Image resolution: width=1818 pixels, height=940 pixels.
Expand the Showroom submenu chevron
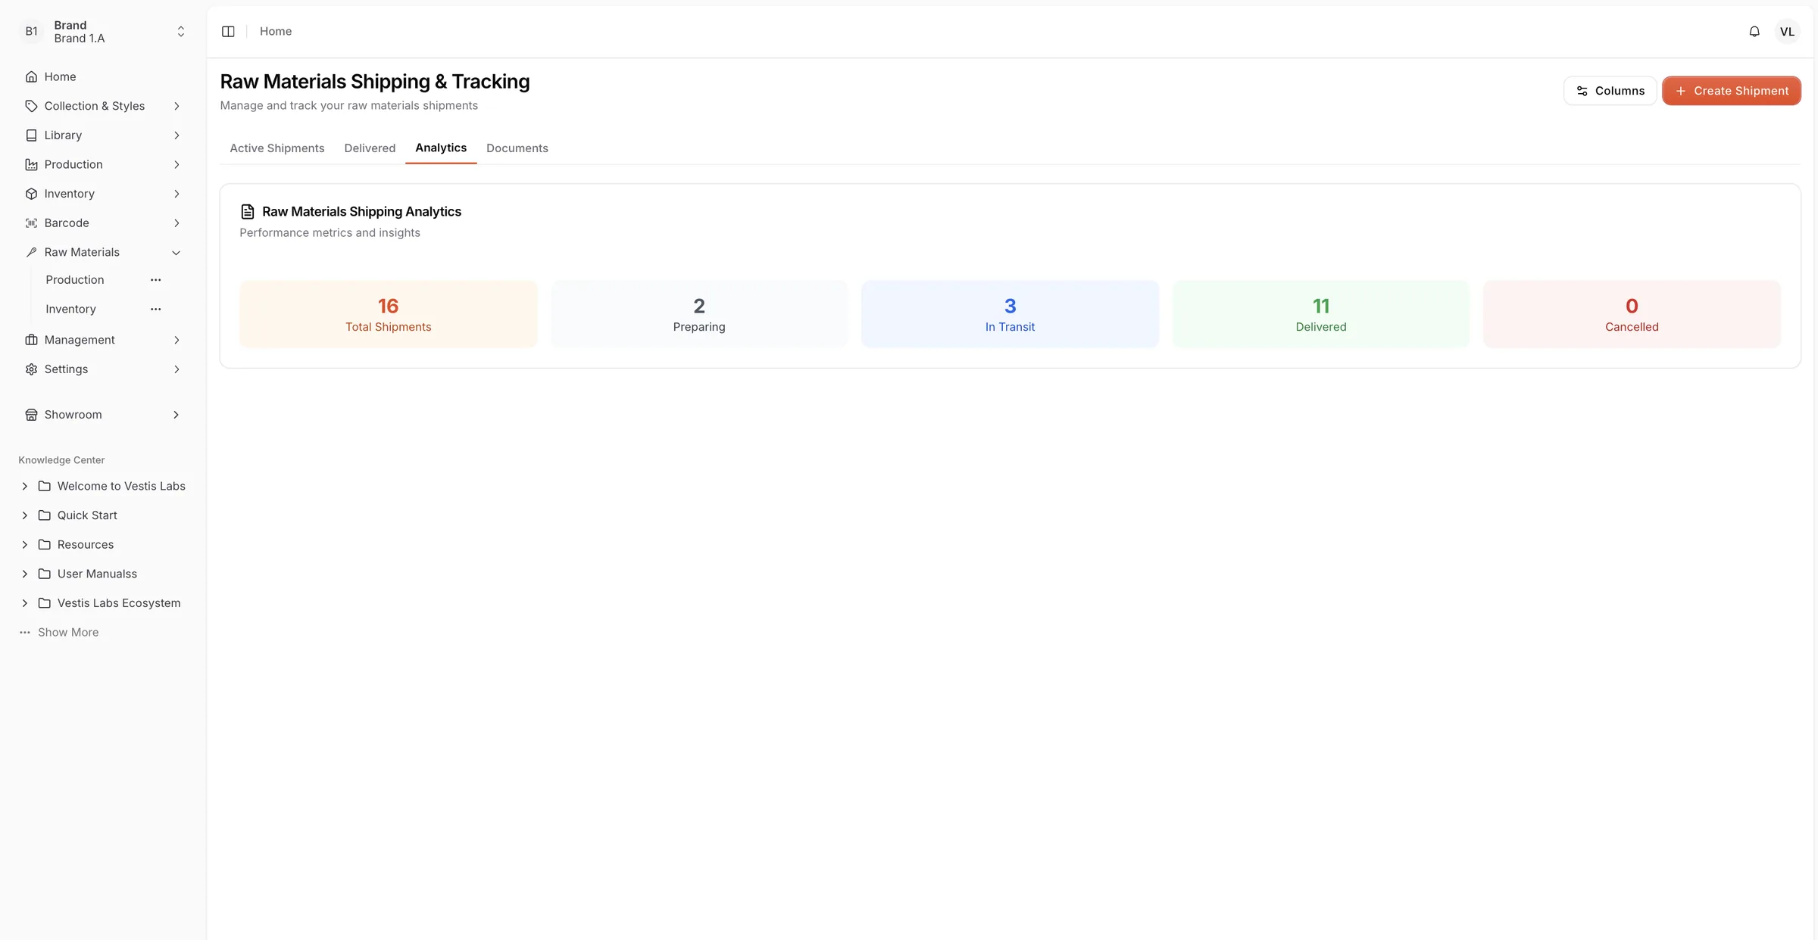(176, 415)
